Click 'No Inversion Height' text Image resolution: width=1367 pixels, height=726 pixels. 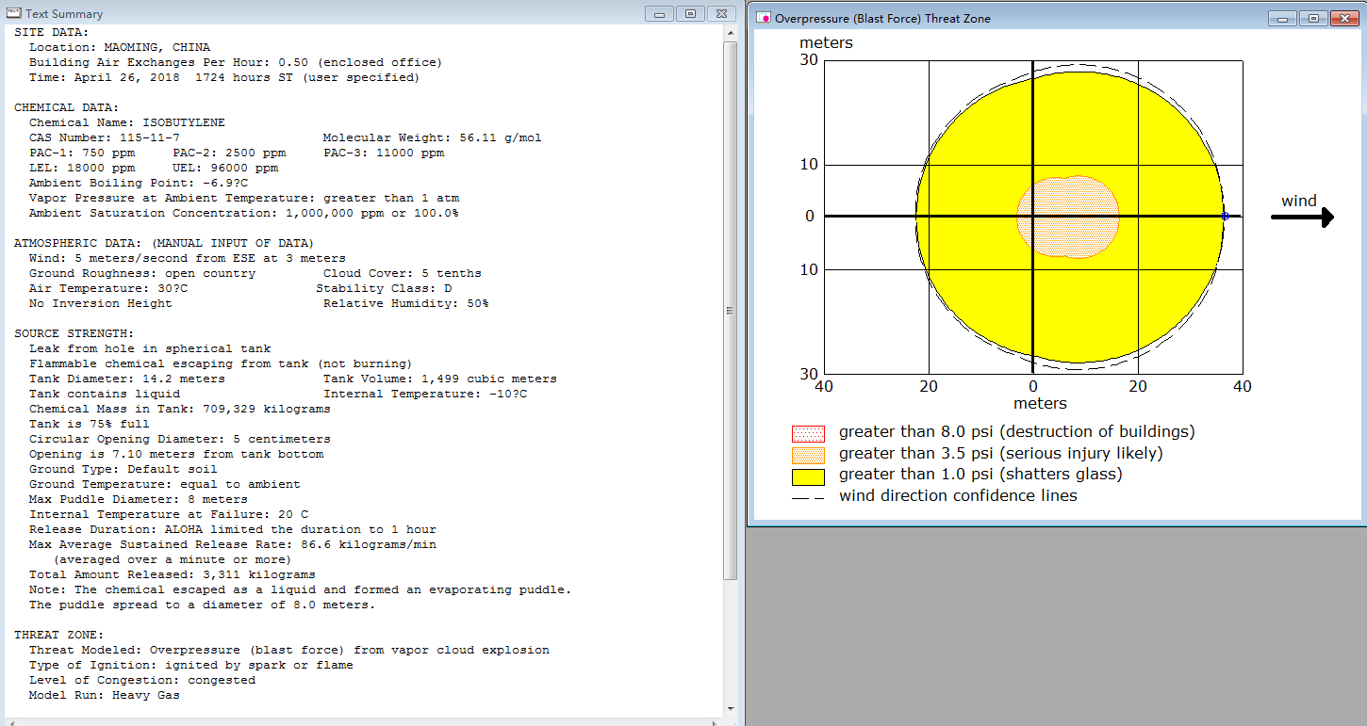[101, 303]
